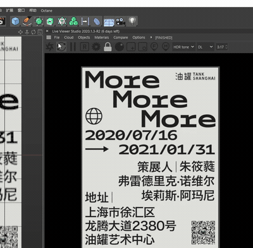Pause the Octane render
This screenshot has width=253, height=248.
click(73, 47)
